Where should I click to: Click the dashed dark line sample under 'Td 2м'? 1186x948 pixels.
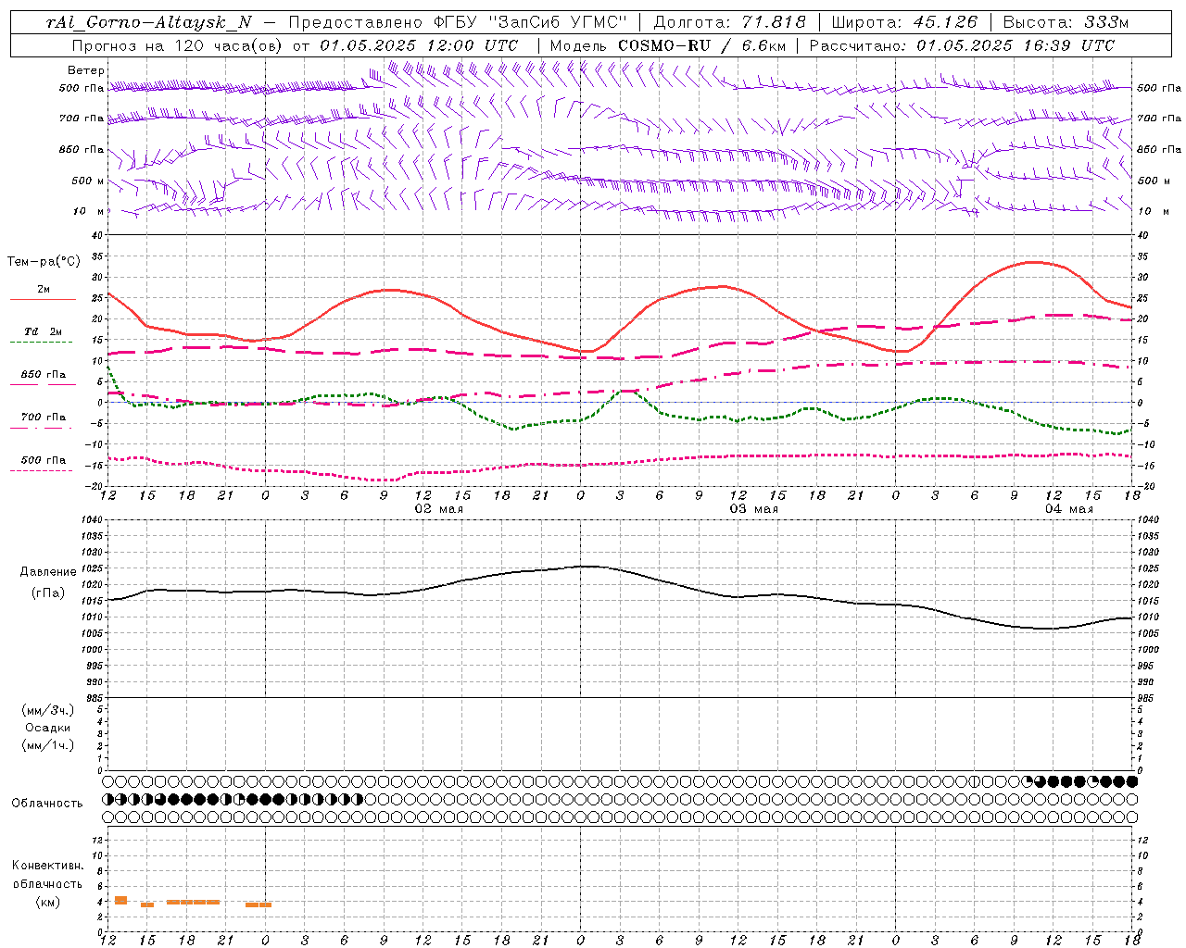point(41,342)
